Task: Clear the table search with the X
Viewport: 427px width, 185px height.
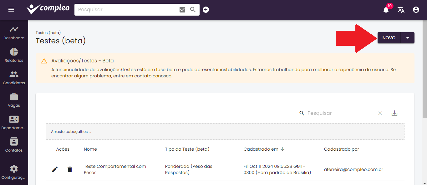Action: [x=380, y=113]
